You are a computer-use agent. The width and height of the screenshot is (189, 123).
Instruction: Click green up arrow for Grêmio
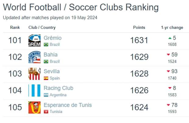point(170,38)
